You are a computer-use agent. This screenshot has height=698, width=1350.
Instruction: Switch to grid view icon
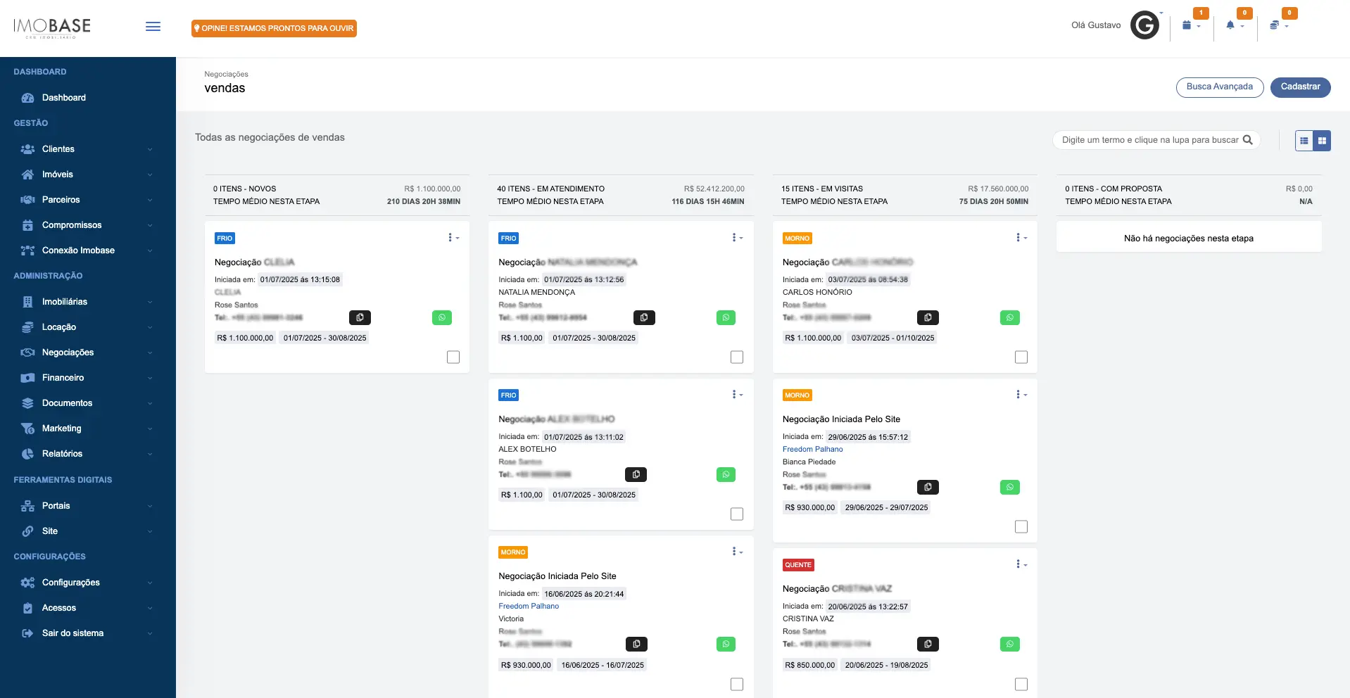pos(1322,141)
